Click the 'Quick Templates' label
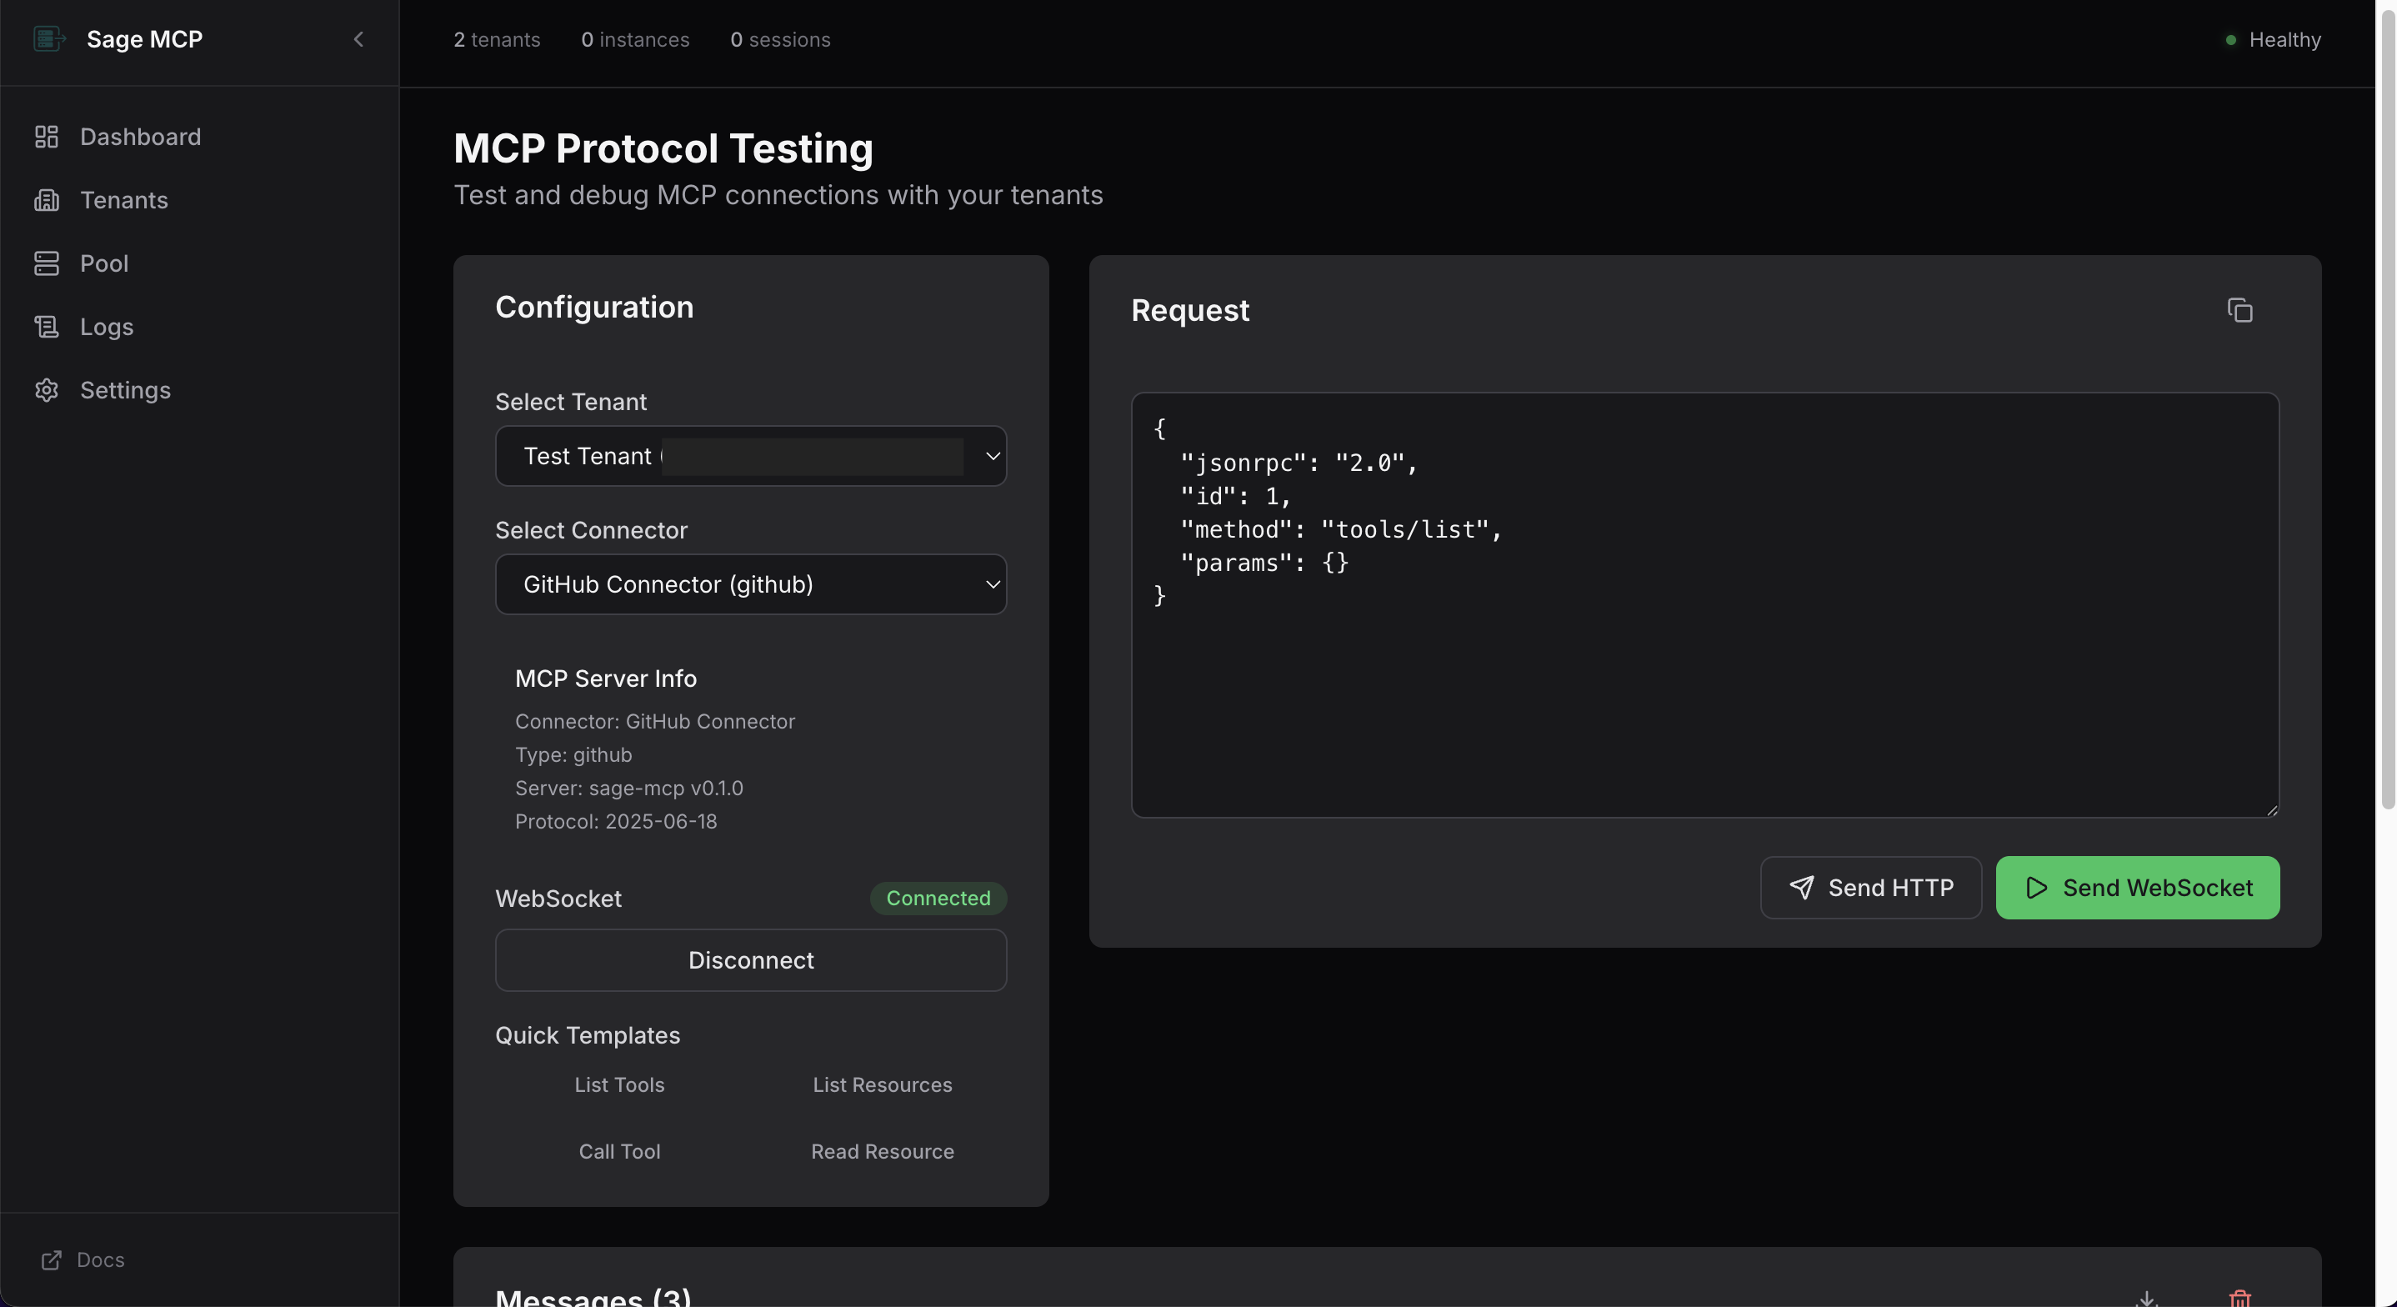The image size is (2397, 1307). click(588, 1036)
